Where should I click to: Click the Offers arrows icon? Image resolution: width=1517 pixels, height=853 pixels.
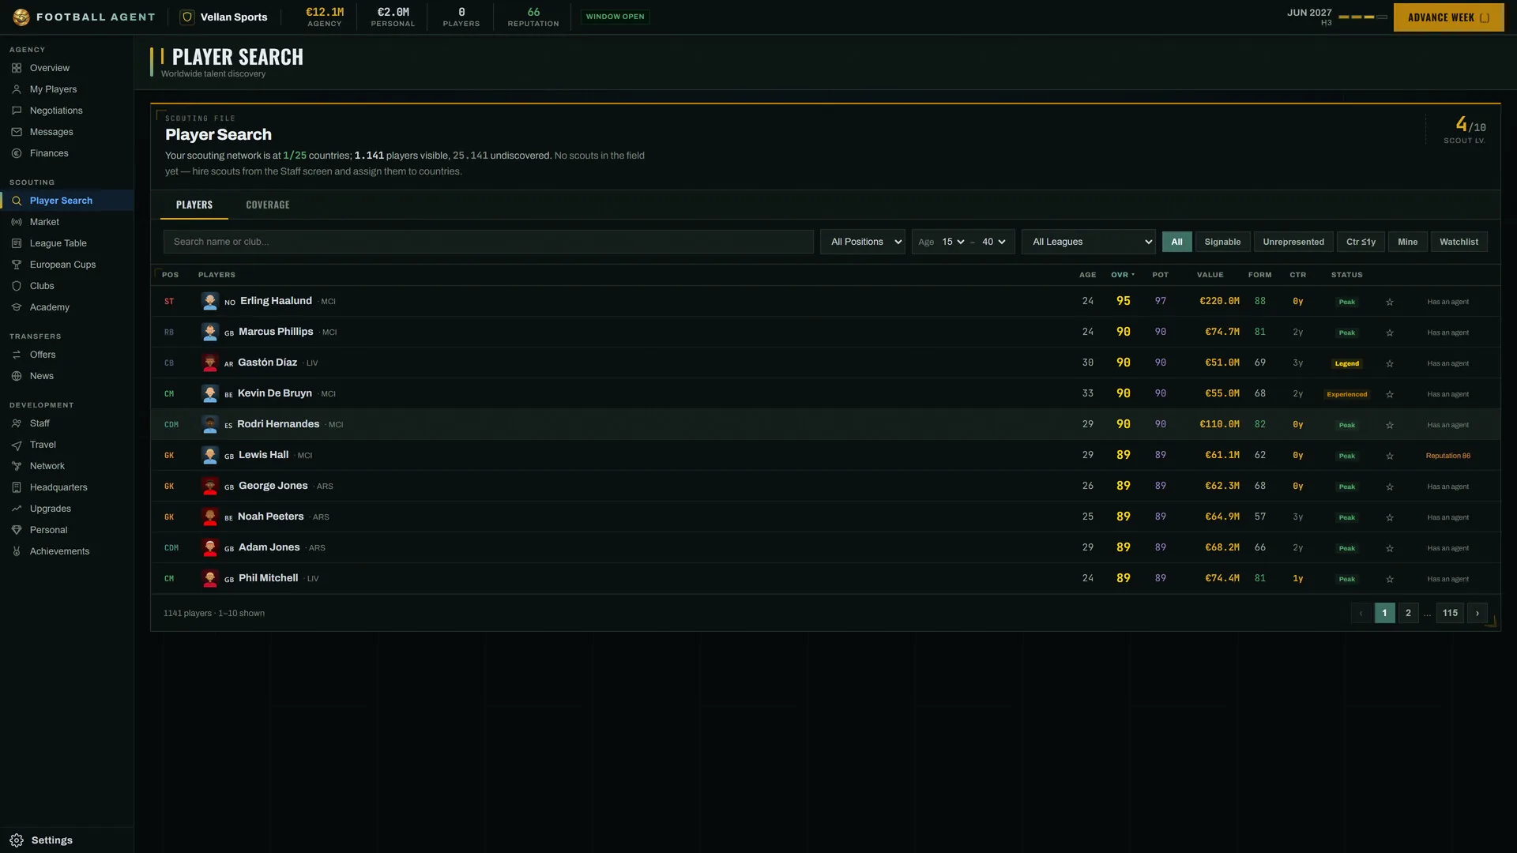(x=17, y=355)
